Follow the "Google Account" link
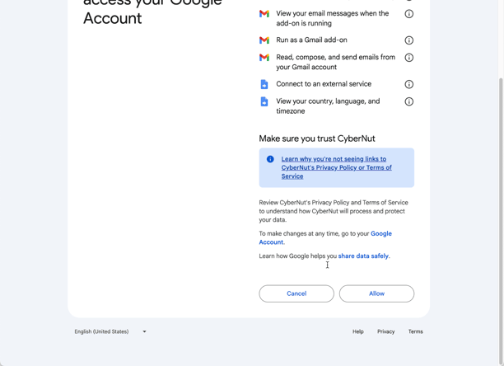The height and width of the screenshot is (366, 504). click(380, 234)
